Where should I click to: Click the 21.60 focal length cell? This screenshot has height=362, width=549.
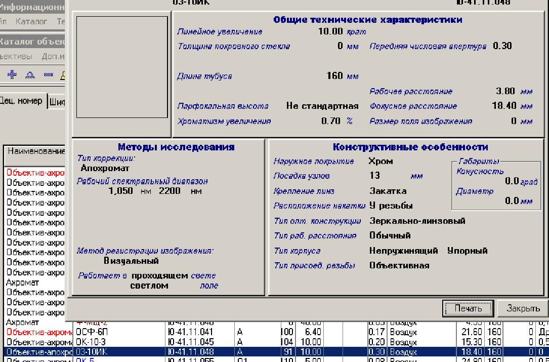coord(471,332)
